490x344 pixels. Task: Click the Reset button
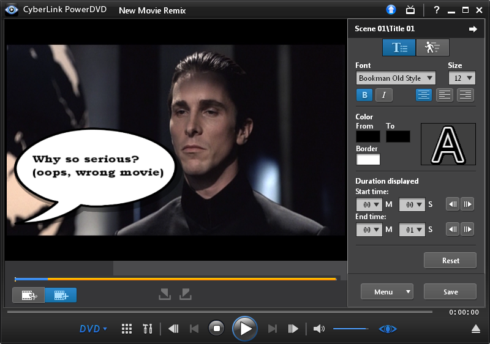(x=450, y=260)
